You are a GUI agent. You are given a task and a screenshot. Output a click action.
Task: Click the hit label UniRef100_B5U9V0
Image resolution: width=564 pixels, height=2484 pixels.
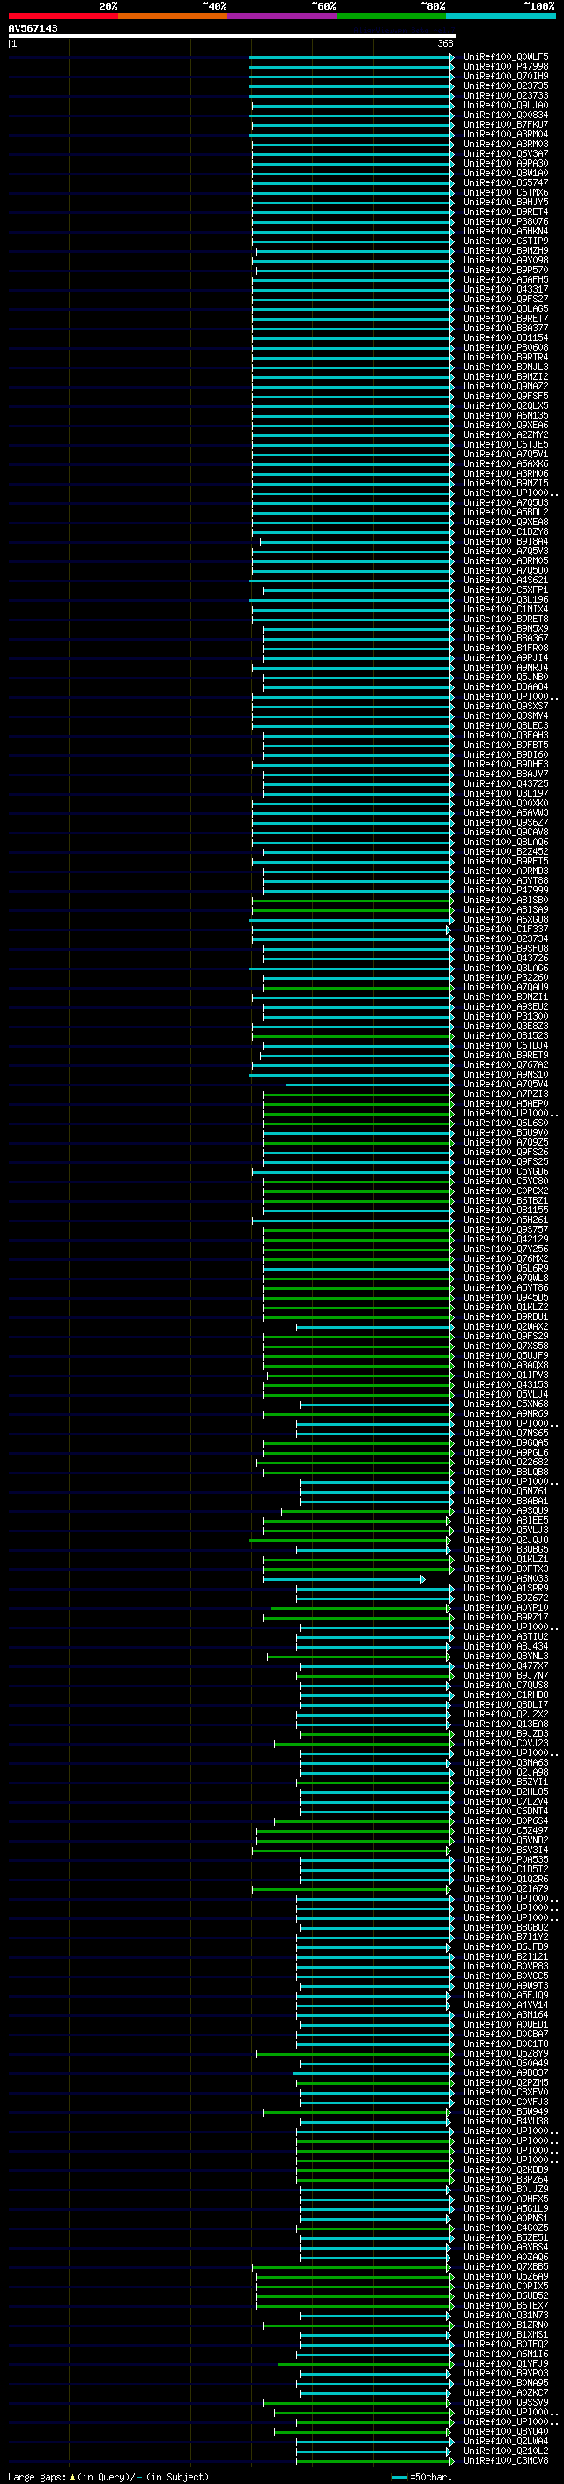coord(506,1132)
